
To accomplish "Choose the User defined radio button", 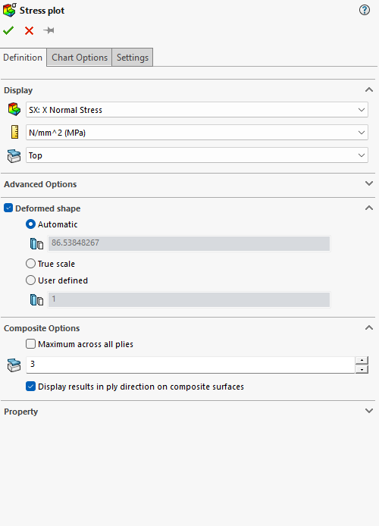I will click(30, 280).
